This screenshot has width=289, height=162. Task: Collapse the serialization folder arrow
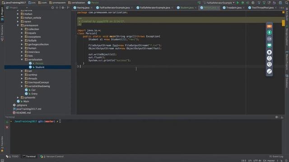22,59
